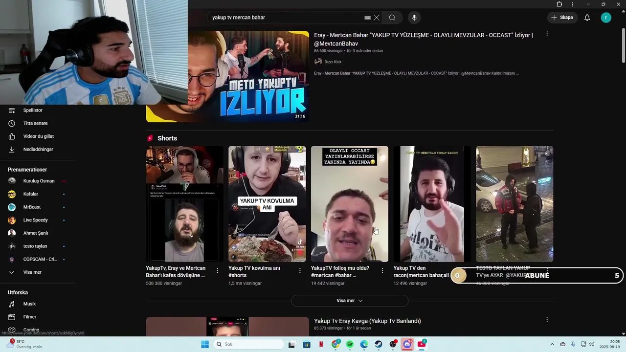Open browser three-dot menu
Image resolution: width=626 pixels, height=352 pixels.
[572, 4]
